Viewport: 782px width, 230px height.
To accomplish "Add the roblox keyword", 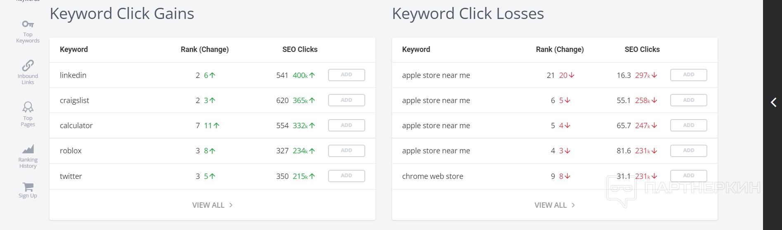I will 346,150.
